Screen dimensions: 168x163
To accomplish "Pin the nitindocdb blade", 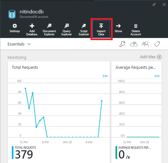I will (x=154, y=4).
